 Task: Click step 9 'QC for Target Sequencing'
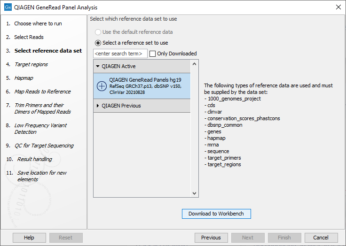point(44,146)
